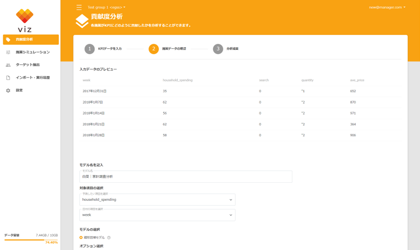Viewport: 420px width, 250px height.
Task: Open インポート・実行履歴 menu item
Action: click(x=31, y=78)
